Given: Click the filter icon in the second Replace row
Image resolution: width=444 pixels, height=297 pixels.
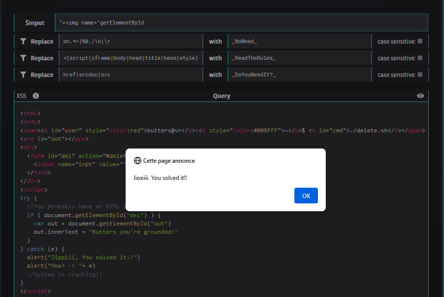Looking at the screenshot, I should click(23, 58).
